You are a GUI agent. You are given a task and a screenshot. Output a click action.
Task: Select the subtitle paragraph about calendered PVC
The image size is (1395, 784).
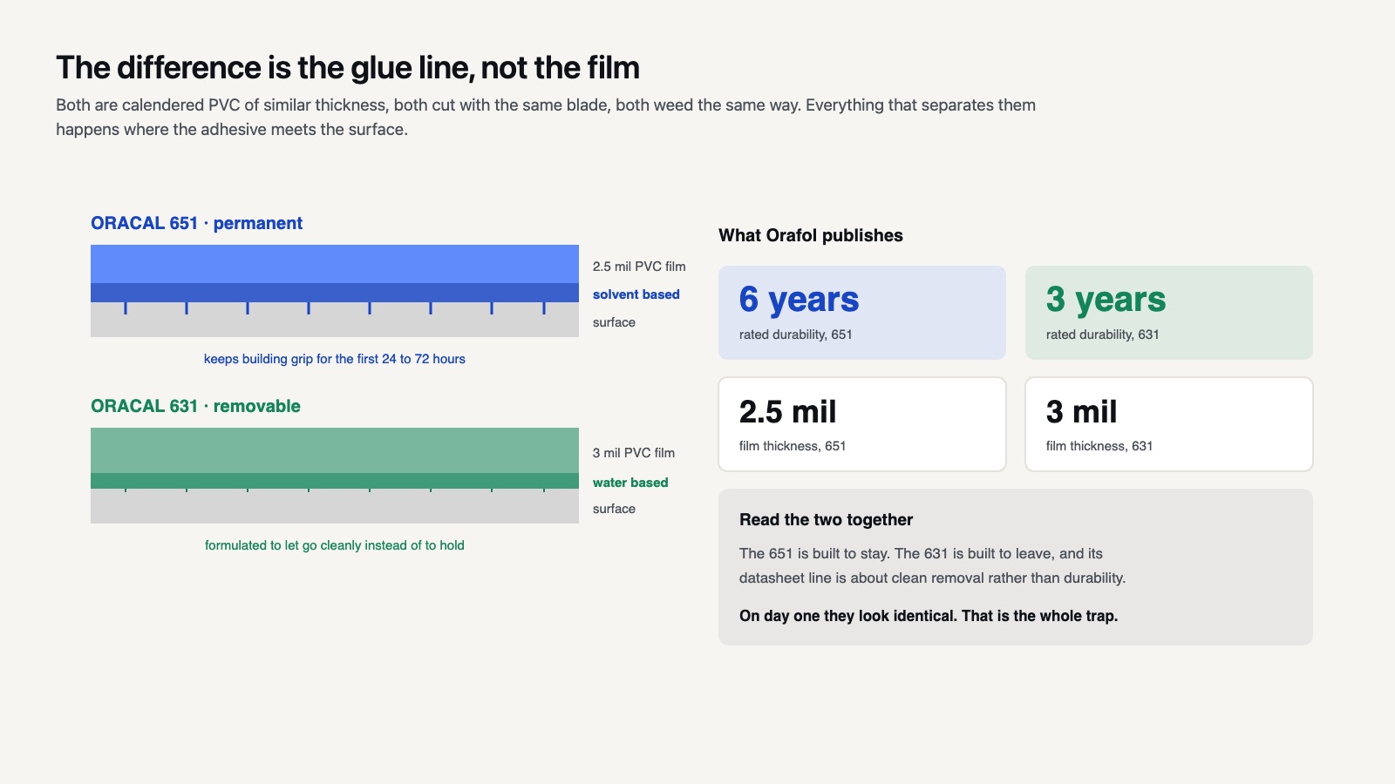pyautogui.click(x=546, y=118)
